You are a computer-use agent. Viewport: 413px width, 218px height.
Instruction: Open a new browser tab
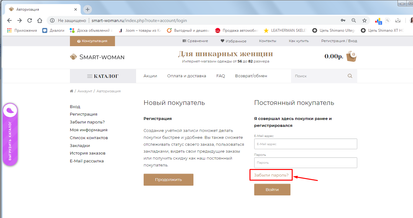[x=88, y=9]
